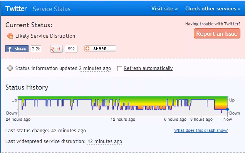Open the Visit site link

click(x=164, y=8)
